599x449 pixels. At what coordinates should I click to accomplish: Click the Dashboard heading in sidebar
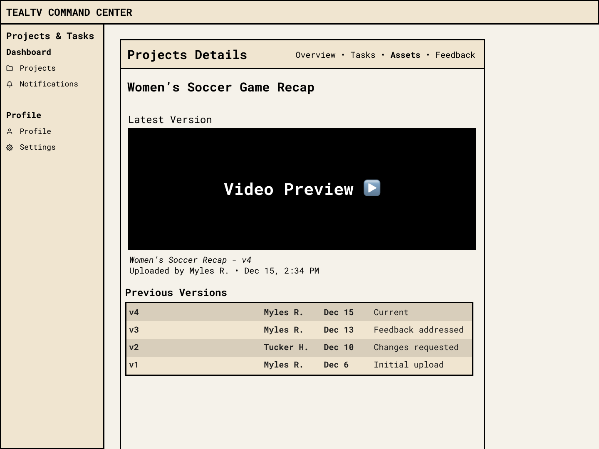[x=29, y=52]
